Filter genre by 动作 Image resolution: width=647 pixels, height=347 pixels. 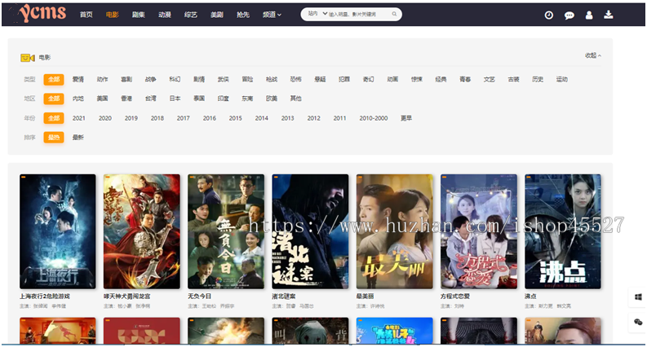click(102, 79)
